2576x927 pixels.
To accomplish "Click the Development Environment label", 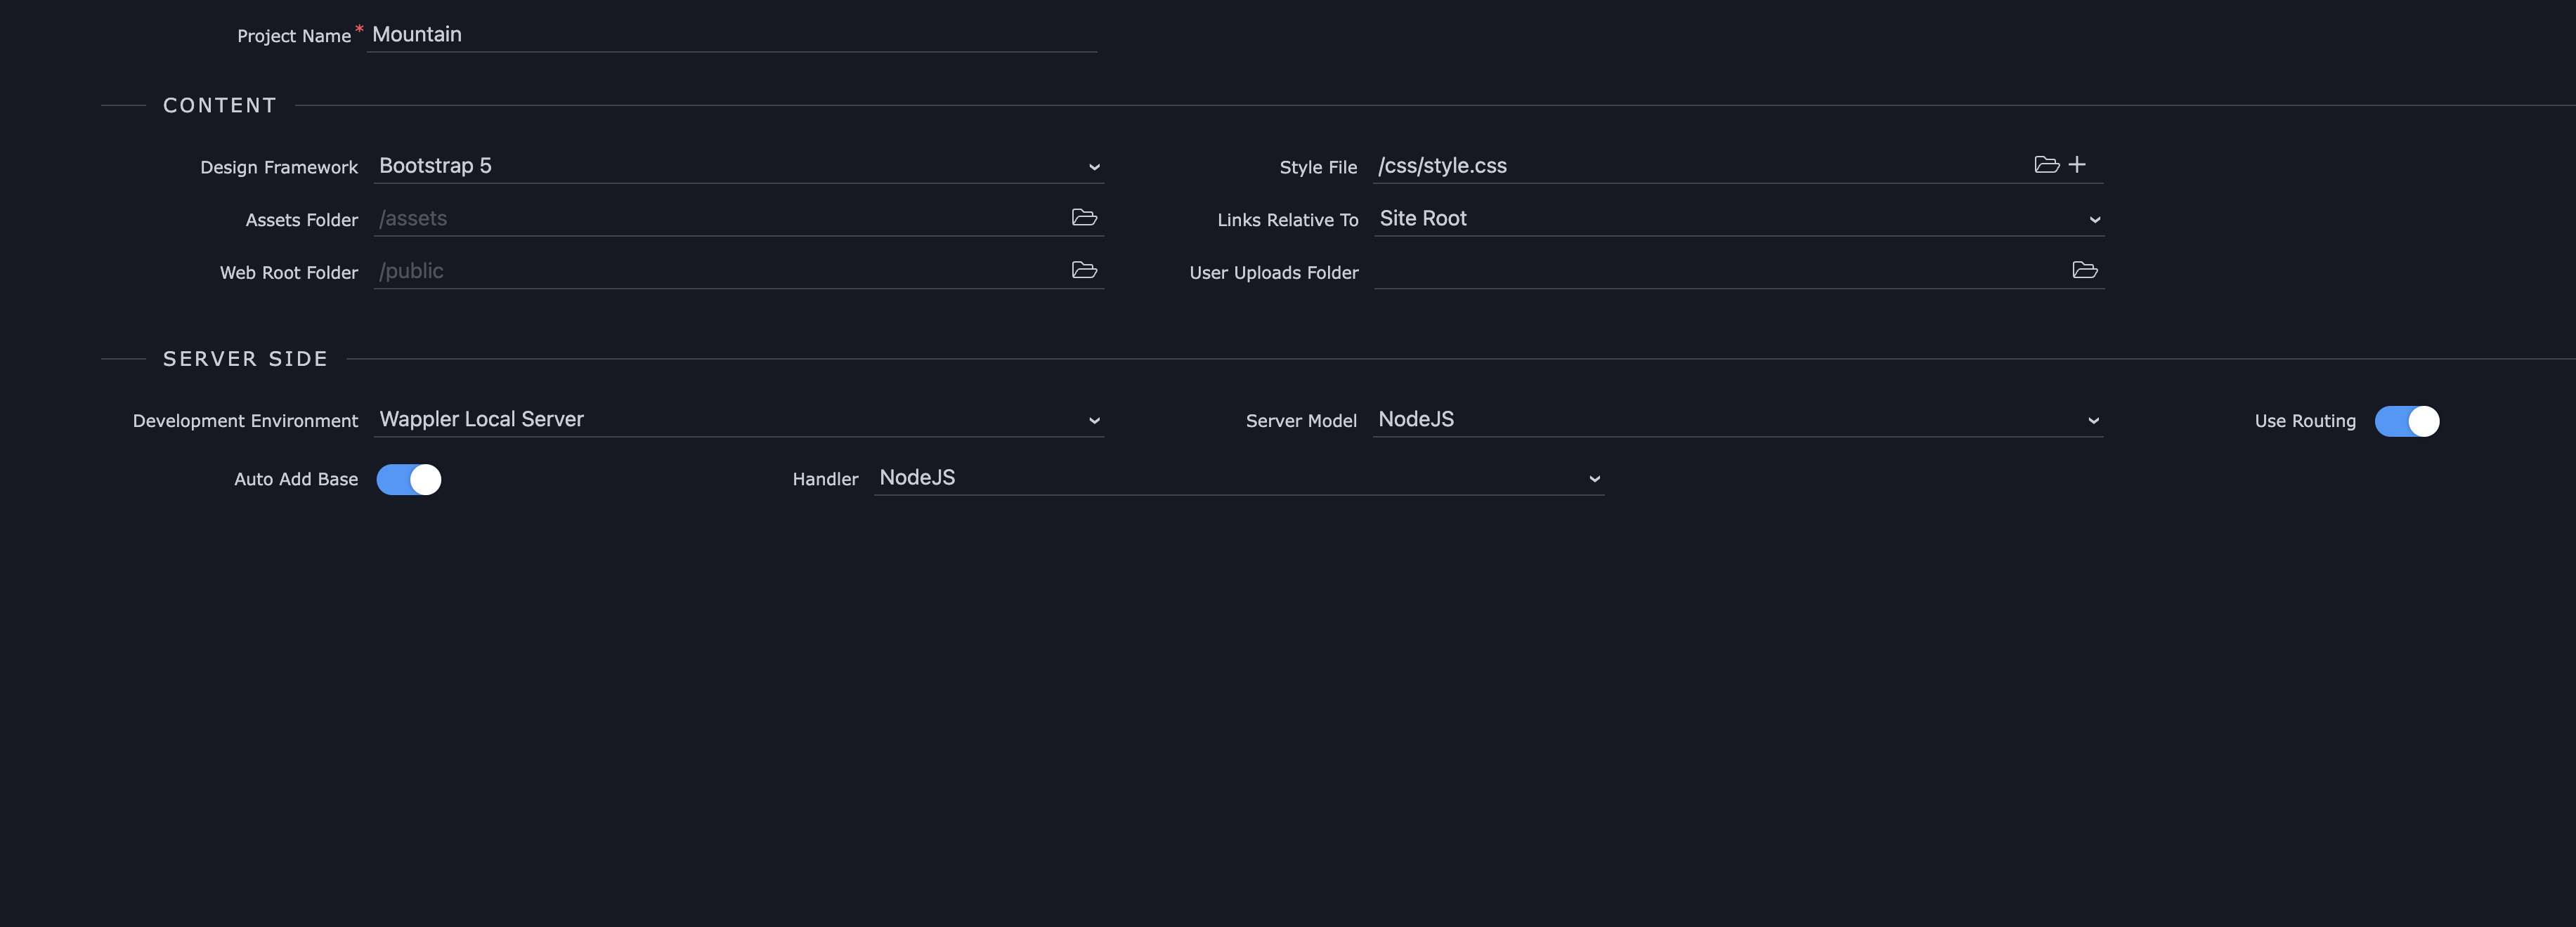I will coord(245,421).
